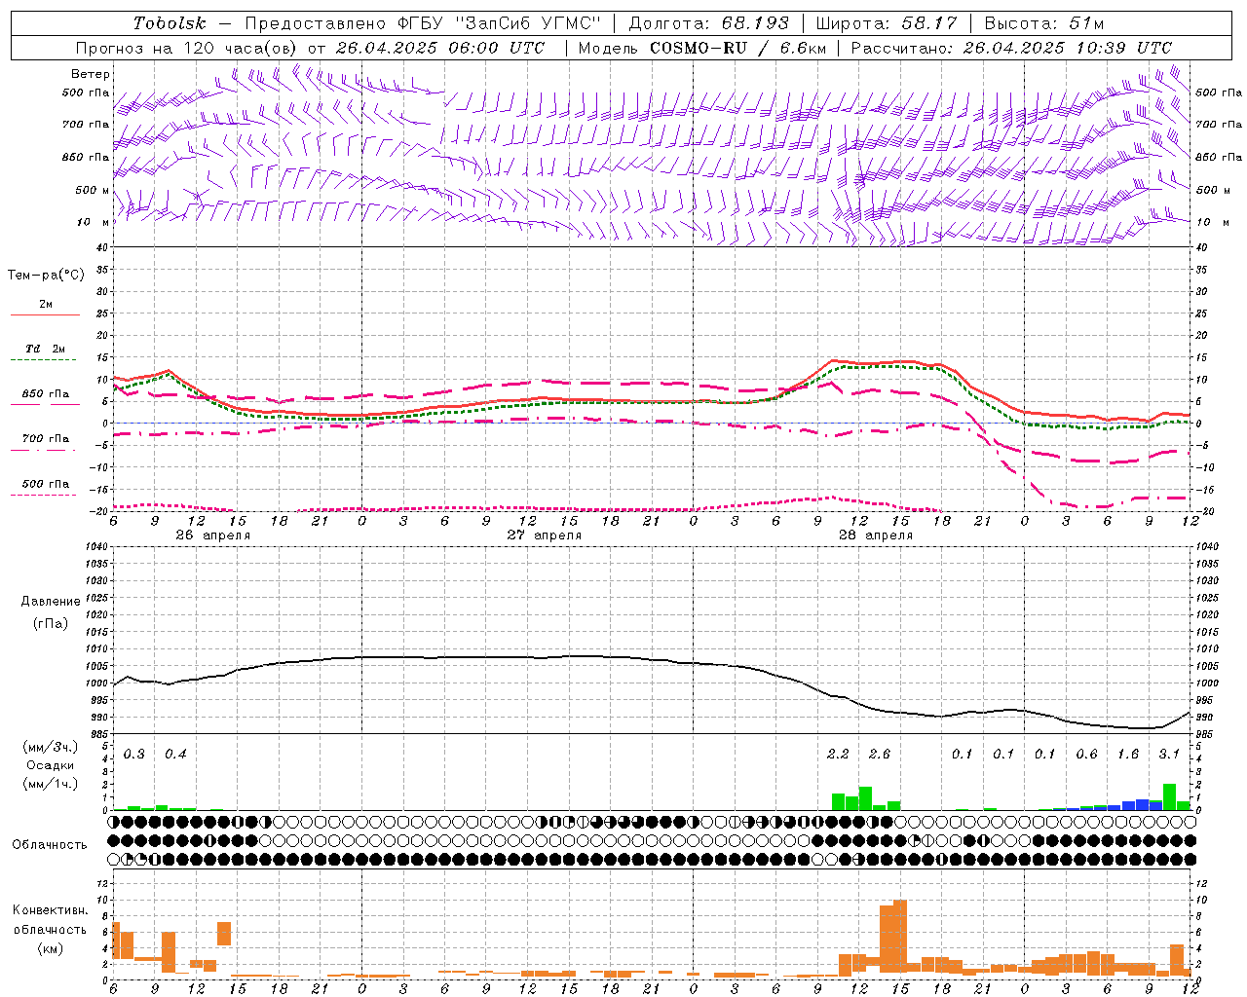Click the 500 гПа temperature legend dotted line

(x=43, y=495)
